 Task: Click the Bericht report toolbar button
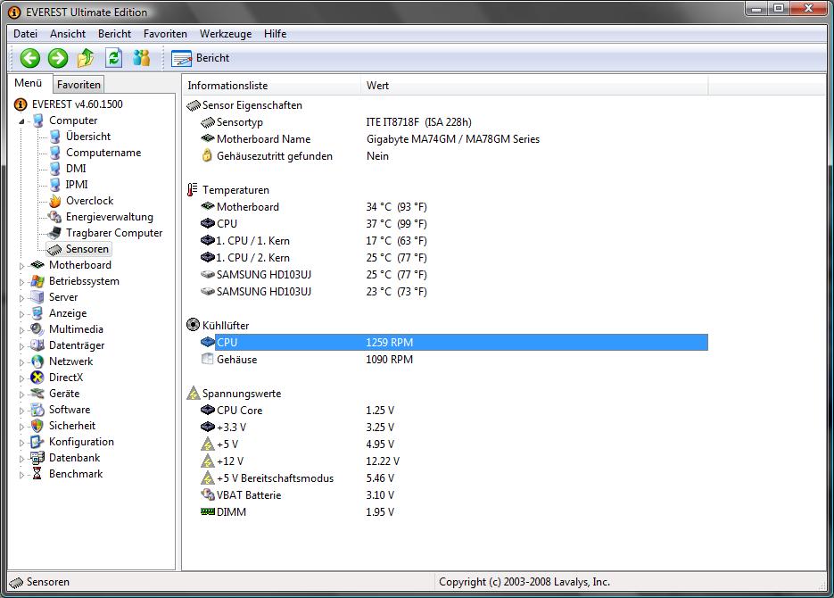tap(201, 58)
